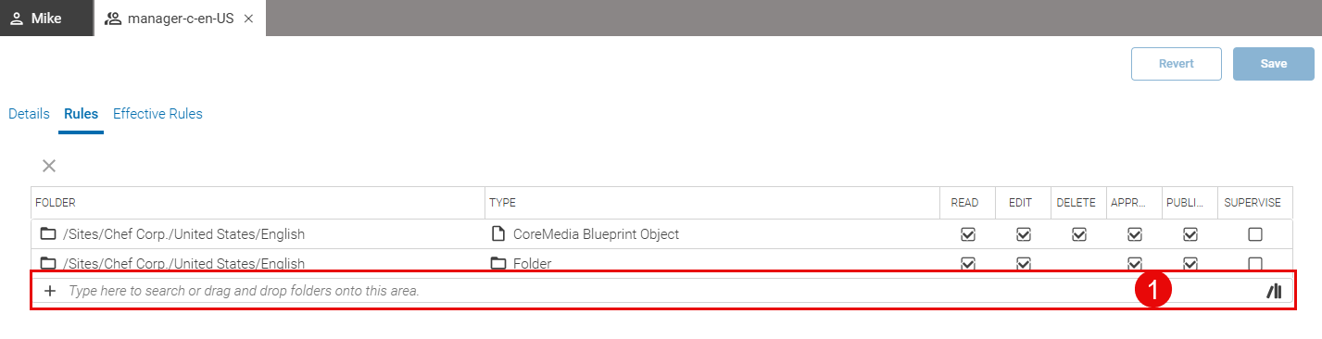Open the Details tab
This screenshot has width=1322, height=339.
(x=29, y=114)
